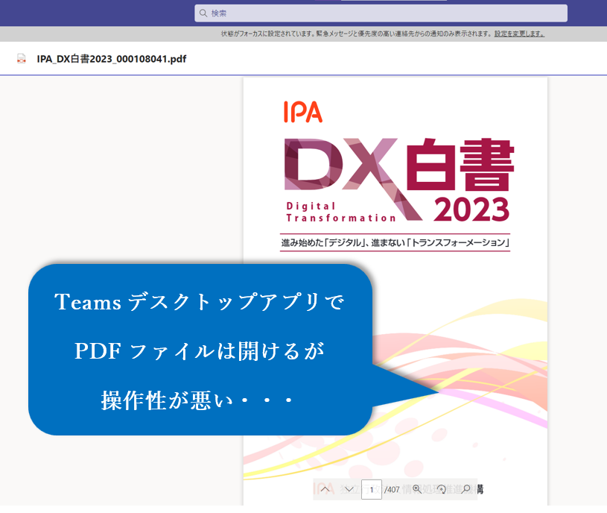
Task: Go to next page with down chevron
Action: point(349,489)
